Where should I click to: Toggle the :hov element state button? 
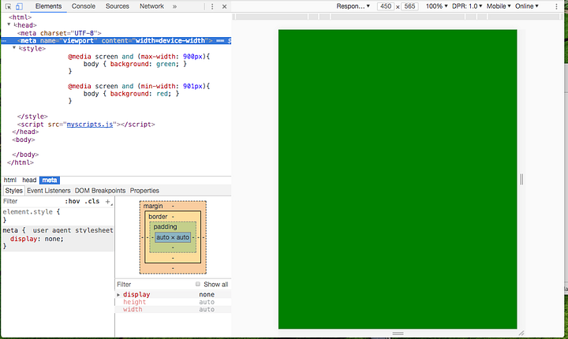tap(73, 201)
